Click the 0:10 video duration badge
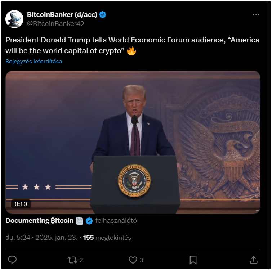This screenshot has height=270, width=272. (21, 204)
